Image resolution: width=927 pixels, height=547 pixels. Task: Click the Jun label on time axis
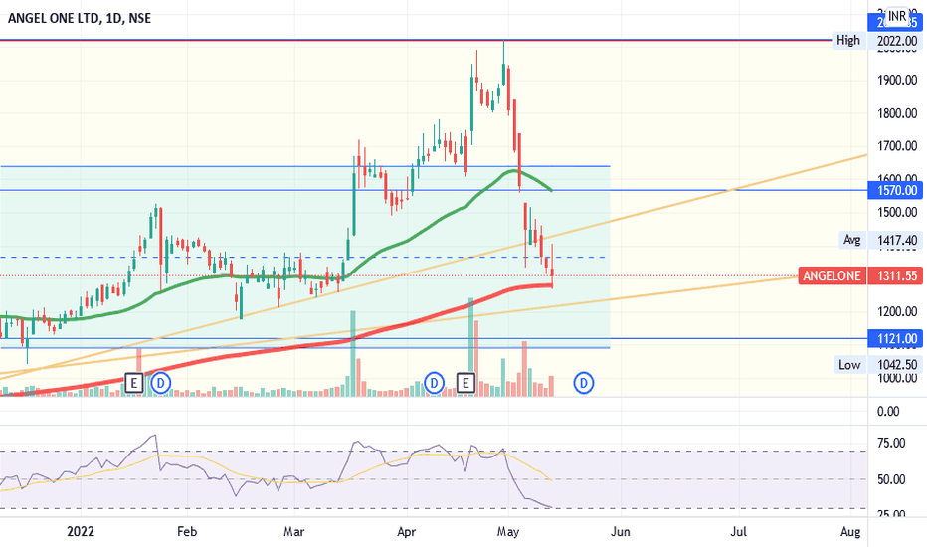coord(620,532)
